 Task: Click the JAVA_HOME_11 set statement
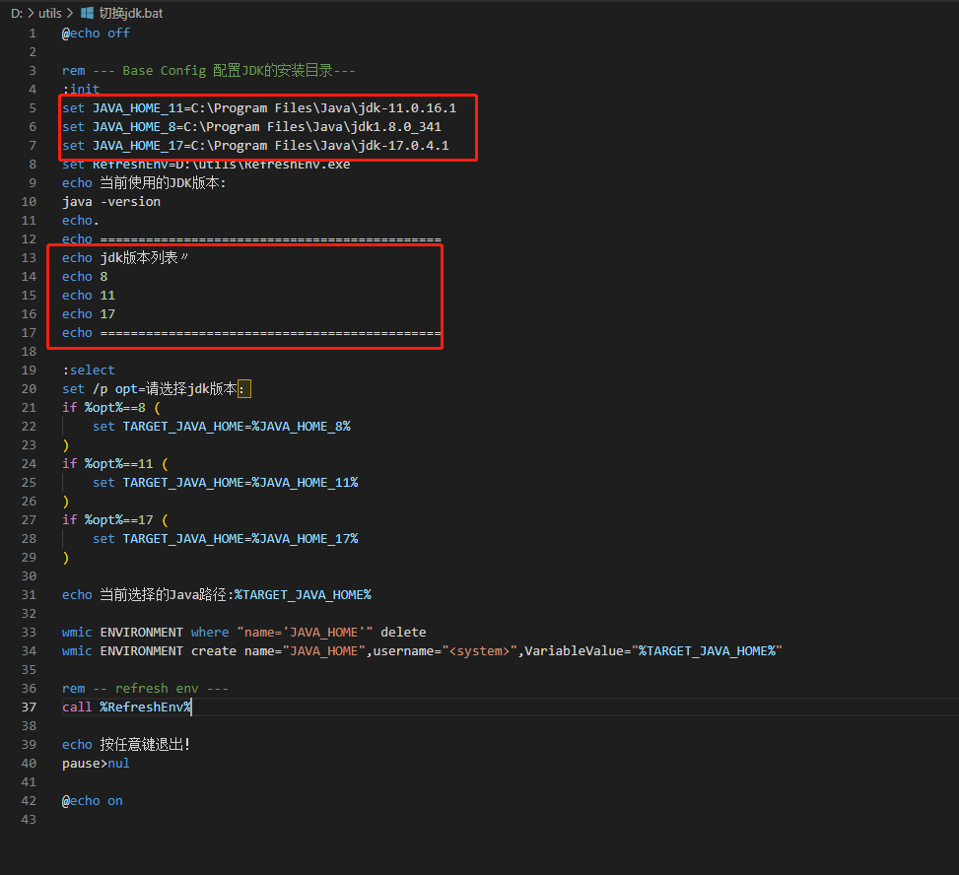pos(259,108)
